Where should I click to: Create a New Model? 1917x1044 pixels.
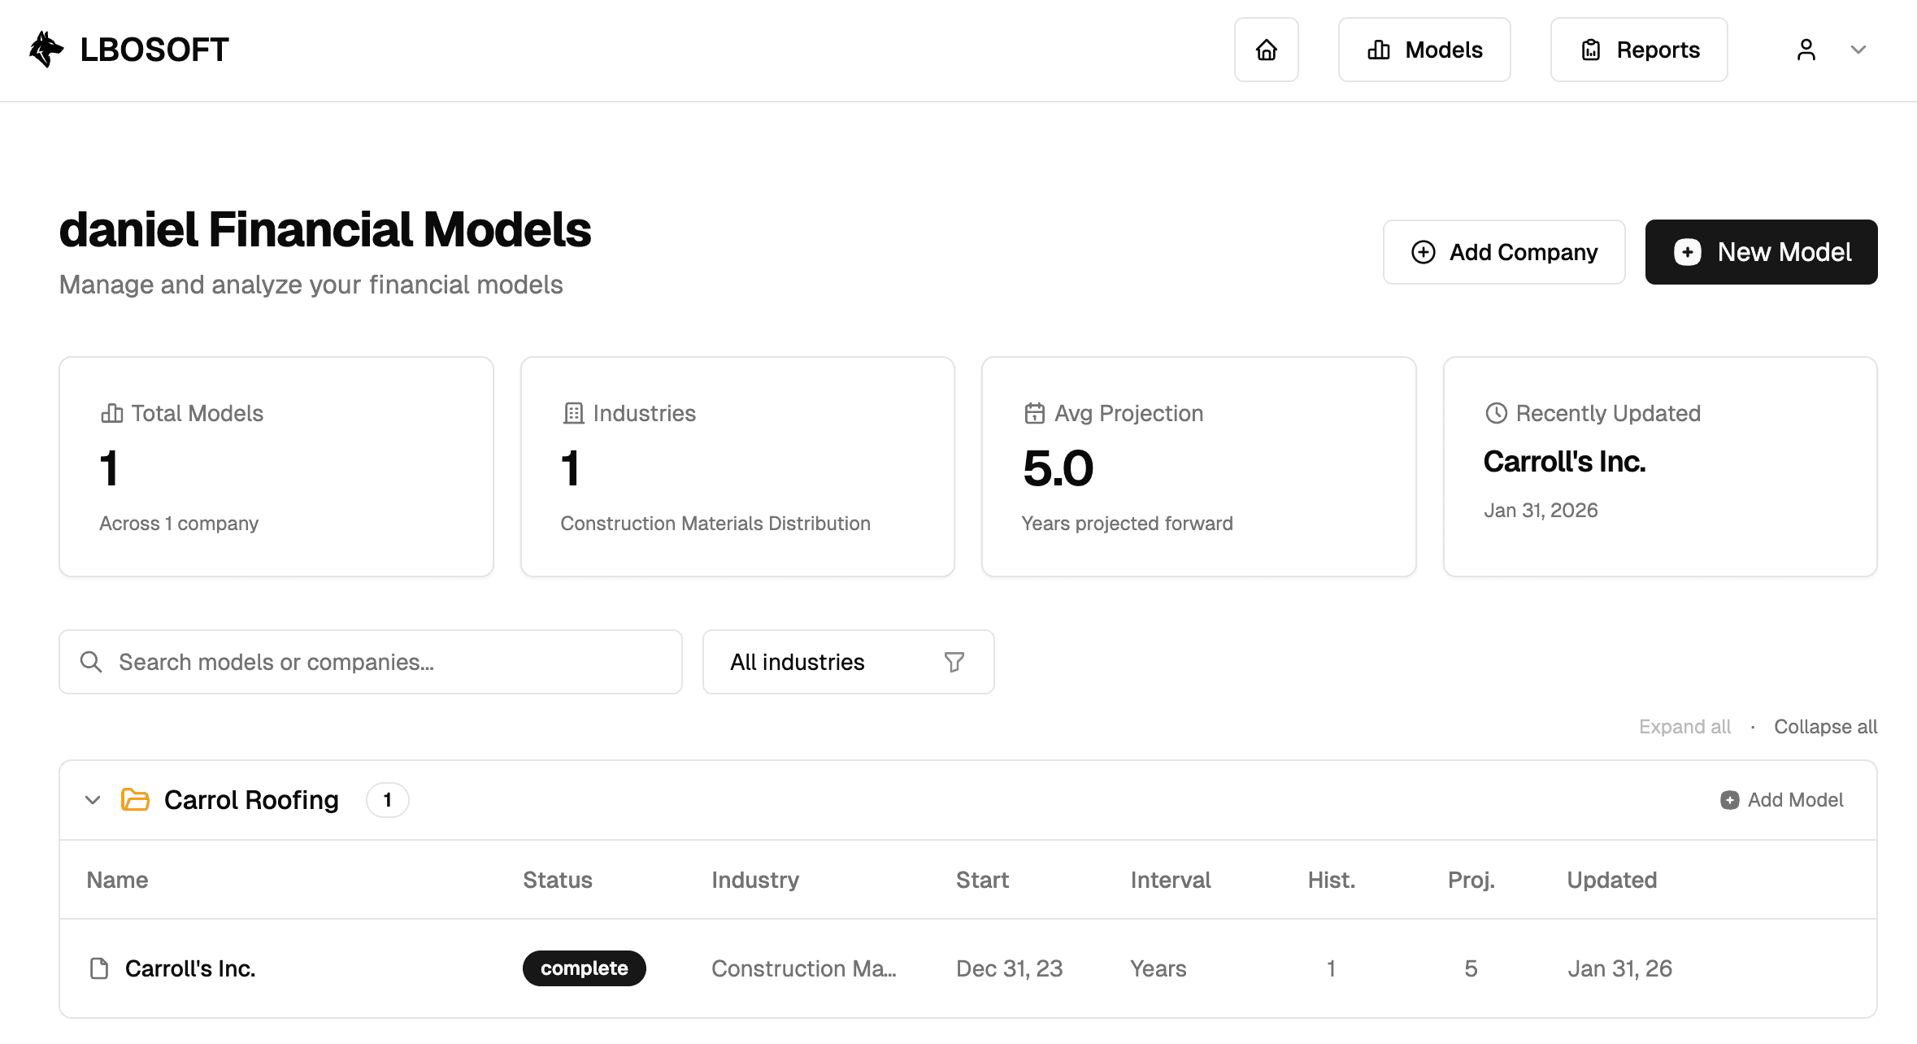[x=1761, y=252]
